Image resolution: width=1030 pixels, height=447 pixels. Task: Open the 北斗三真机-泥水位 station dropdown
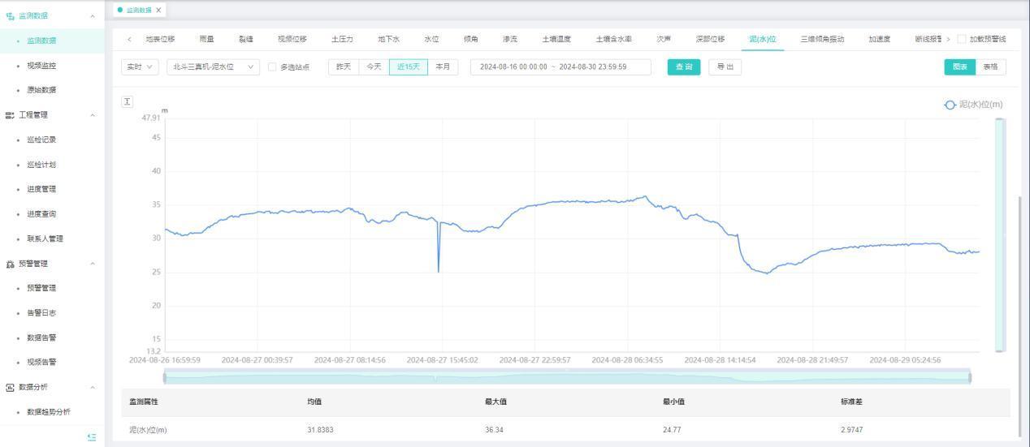pyautogui.click(x=213, y=67)
